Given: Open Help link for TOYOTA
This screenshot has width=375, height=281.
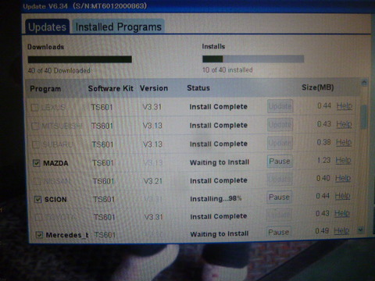Looking at the screenshot, I should click(x=342, y=213).
